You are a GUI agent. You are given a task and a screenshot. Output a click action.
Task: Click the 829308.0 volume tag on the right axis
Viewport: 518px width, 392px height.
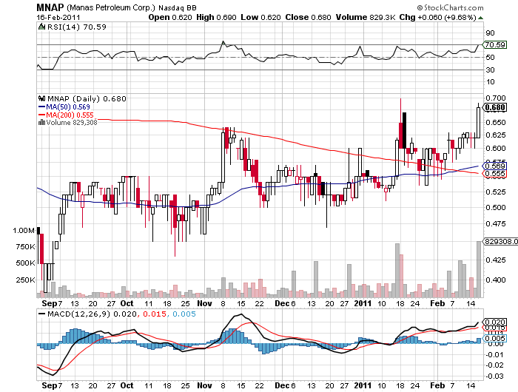501,242
